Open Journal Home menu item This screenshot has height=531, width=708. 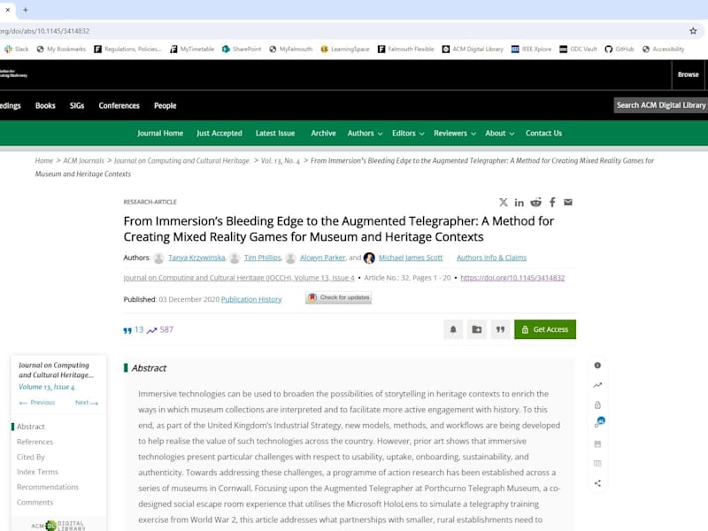point(160,134)
